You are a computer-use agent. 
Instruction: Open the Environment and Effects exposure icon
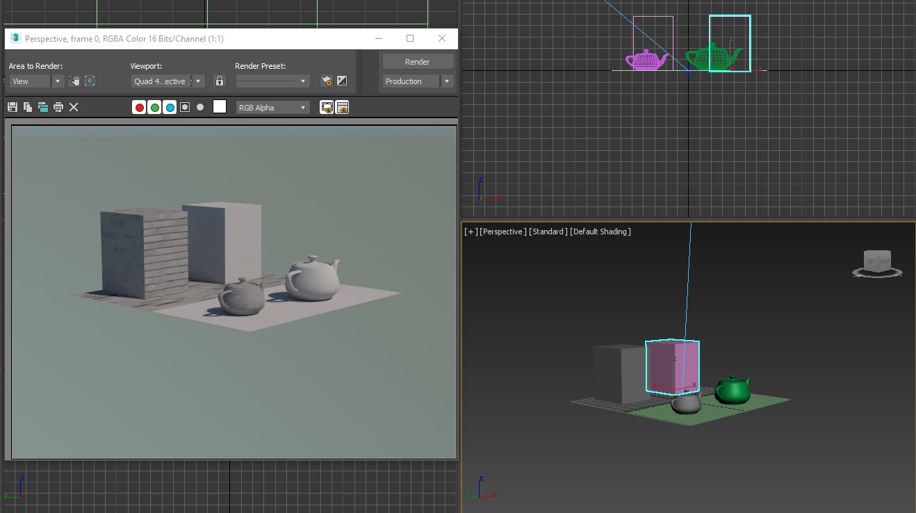tap(342, 81)
